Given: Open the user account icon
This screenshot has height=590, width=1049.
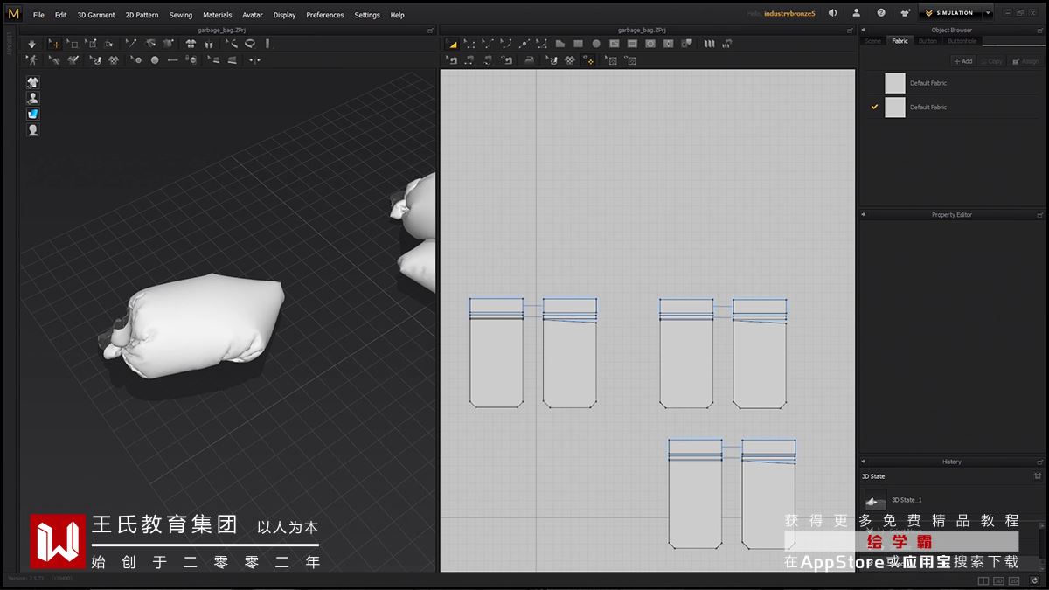Looking at the screenshot, I should coord(857,13).
